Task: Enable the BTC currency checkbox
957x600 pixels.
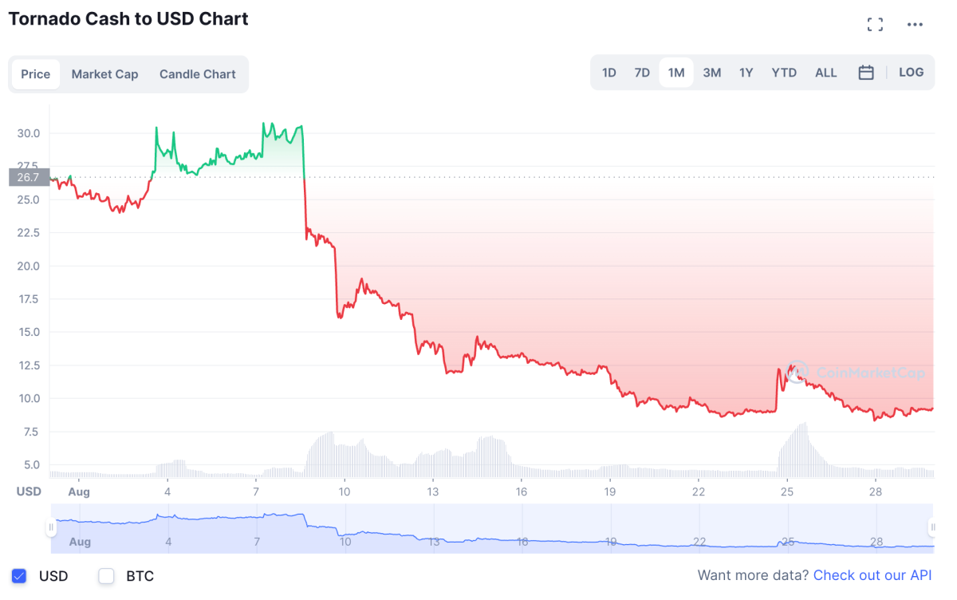Action: pyautogui.click(x=107, y=576)
